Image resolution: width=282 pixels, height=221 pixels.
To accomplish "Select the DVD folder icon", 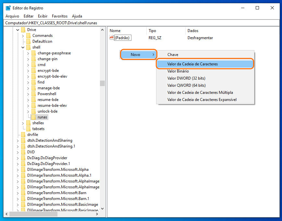I will [23, 152].
